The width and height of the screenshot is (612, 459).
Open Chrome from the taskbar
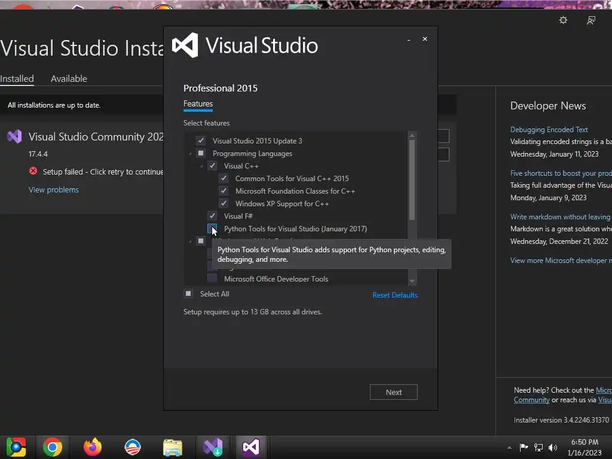[53, 447]
